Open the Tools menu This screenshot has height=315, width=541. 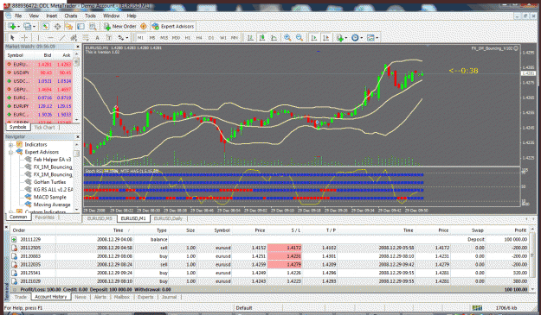click(x=90, y=16)
